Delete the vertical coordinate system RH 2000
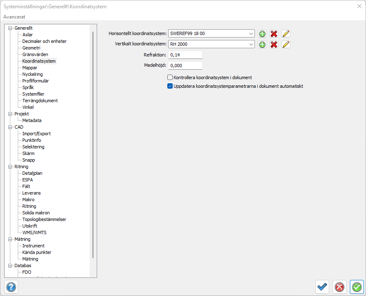This screenshot has width=366, height=296. (274, 45)
